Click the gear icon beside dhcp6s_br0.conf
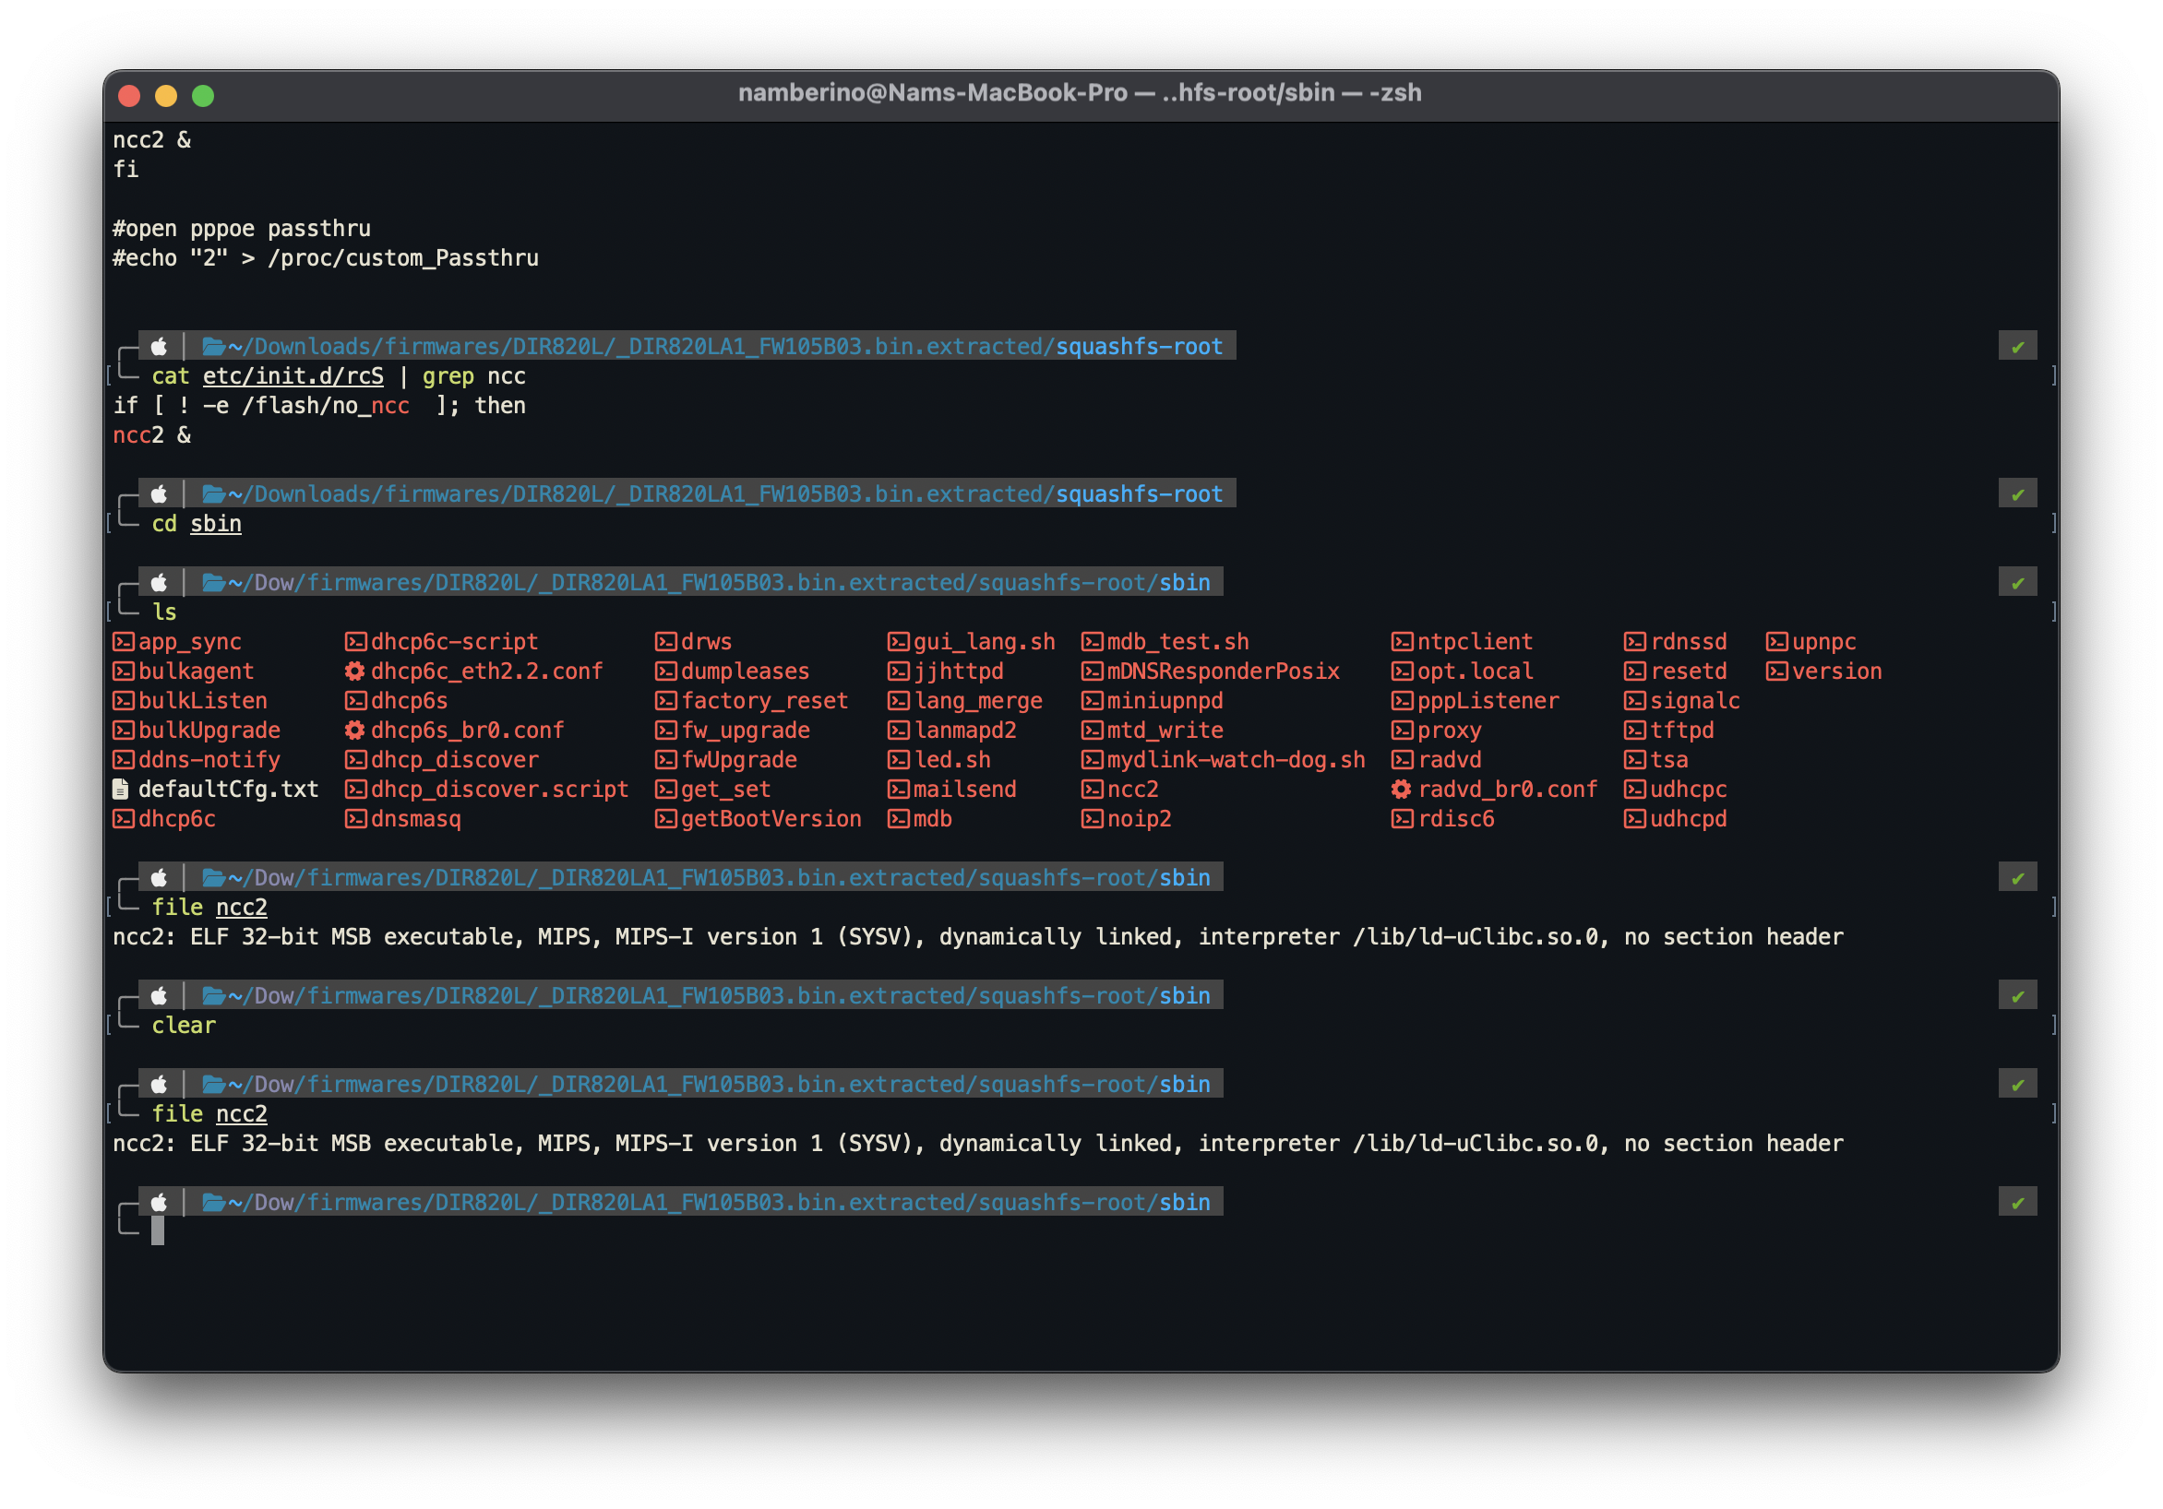Screen dimensions: 2163x1509 click(x=354, y=730)
